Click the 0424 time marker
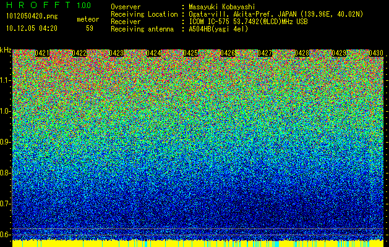Viewport: 389px width, 247px height. pos(153,53)
